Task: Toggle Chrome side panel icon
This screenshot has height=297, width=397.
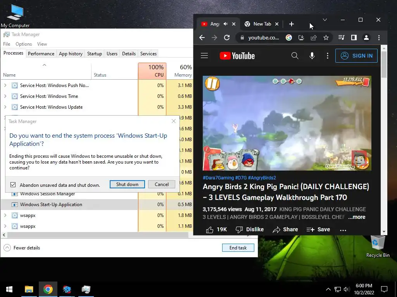Action: pyautogui.click(x=354, y=38)
